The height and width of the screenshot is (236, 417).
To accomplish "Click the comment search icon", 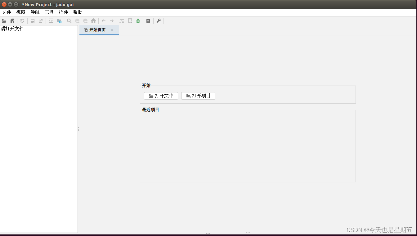I will [85, 21].
